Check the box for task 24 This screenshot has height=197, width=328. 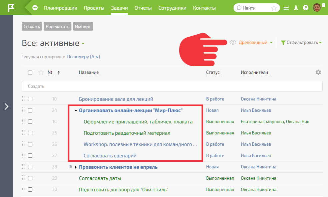click(30, 110)
